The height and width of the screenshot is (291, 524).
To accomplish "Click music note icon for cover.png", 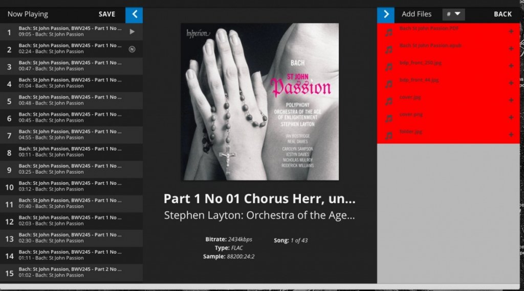I will [x=389, y=118].
